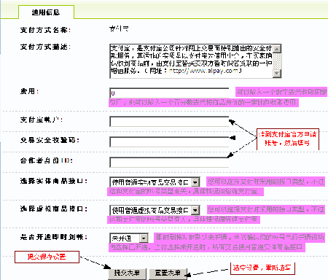The width and height of the screenshot is (328, 280).
Task: Click the 选择虚拟商品接口 label
Action: point(54,209)
